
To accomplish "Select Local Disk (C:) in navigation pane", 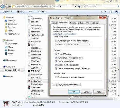I will tap(14, 70).
